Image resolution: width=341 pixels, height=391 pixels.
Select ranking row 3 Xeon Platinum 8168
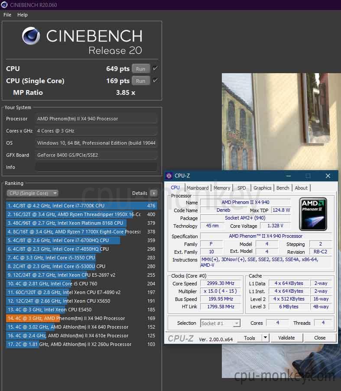(x=81, y=223)
